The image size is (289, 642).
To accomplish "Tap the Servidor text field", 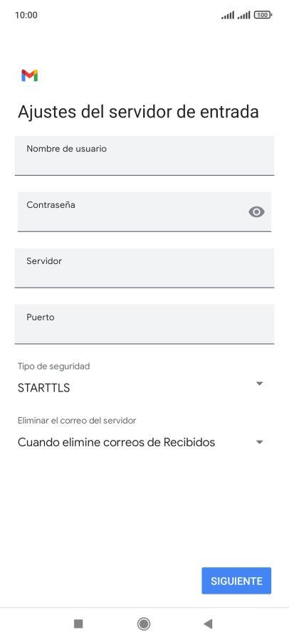I will (144, 268).
